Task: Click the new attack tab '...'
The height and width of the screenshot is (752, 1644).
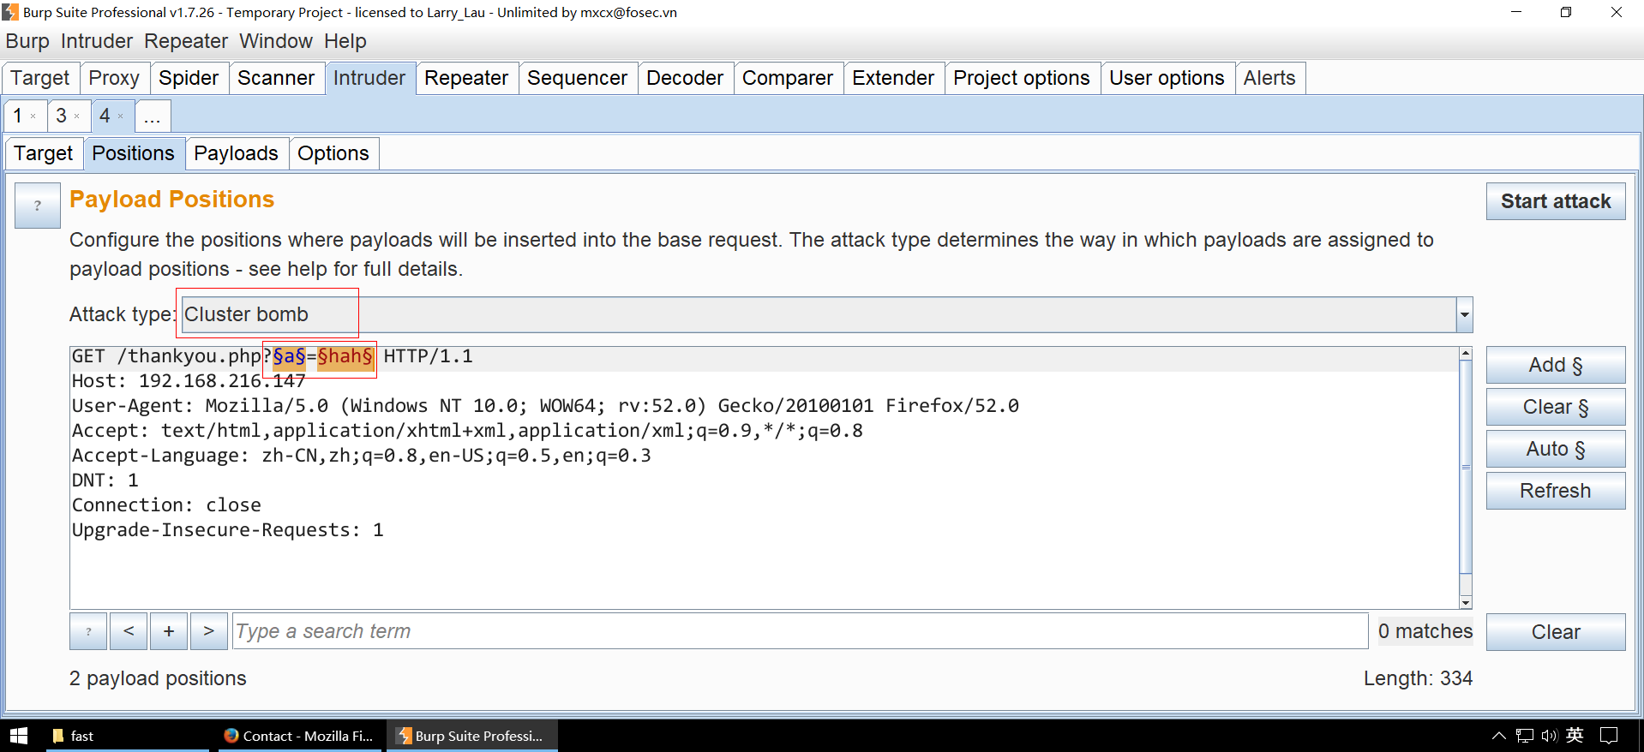Action: point(153,116)
